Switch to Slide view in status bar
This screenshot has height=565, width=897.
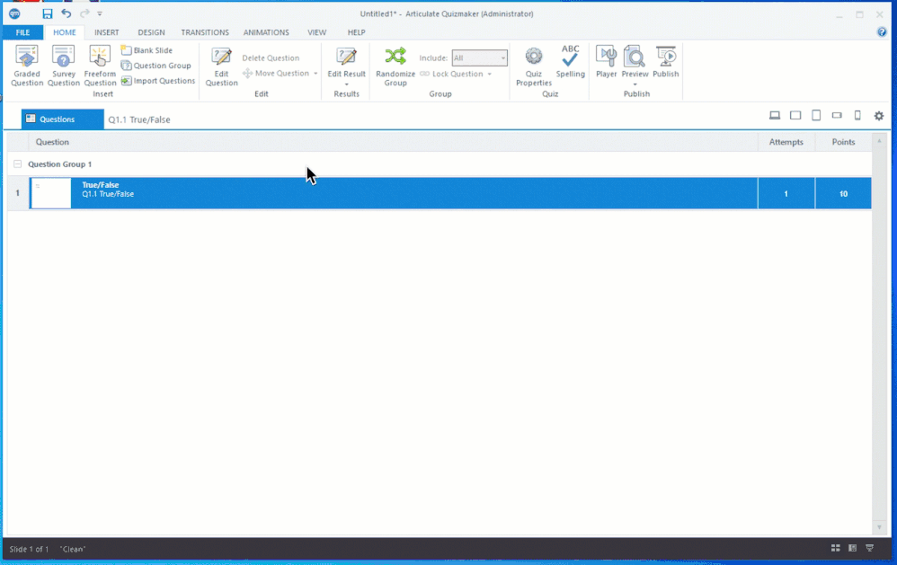point(852,548)
